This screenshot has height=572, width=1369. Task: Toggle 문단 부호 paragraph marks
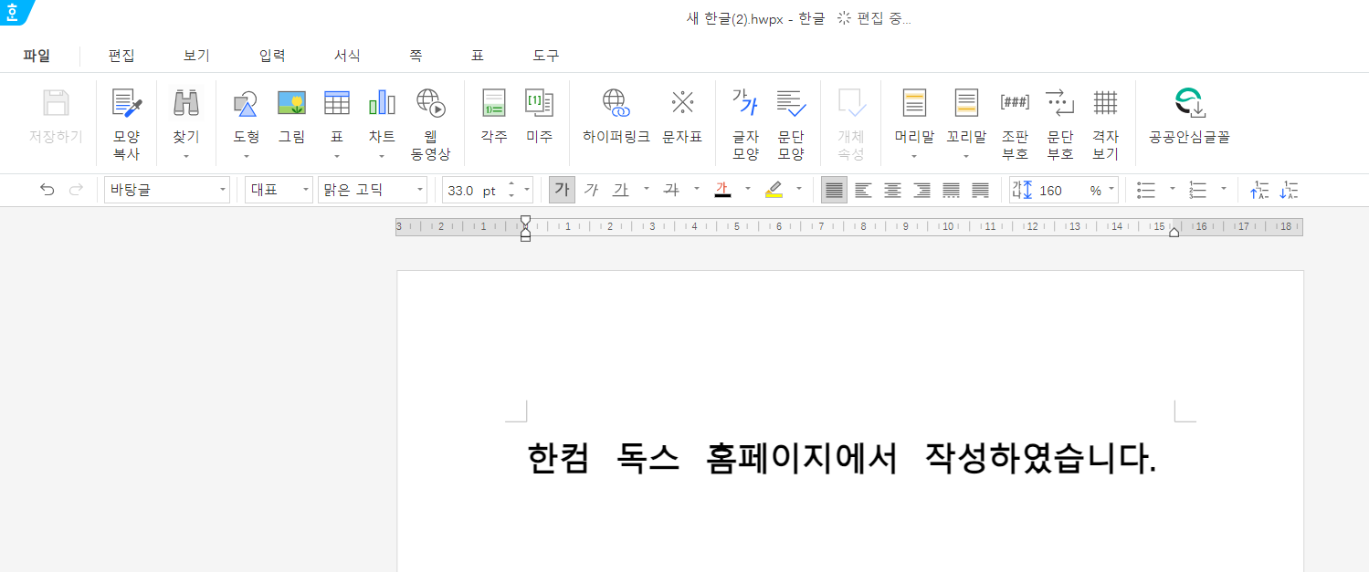(x=1059, y=123)
